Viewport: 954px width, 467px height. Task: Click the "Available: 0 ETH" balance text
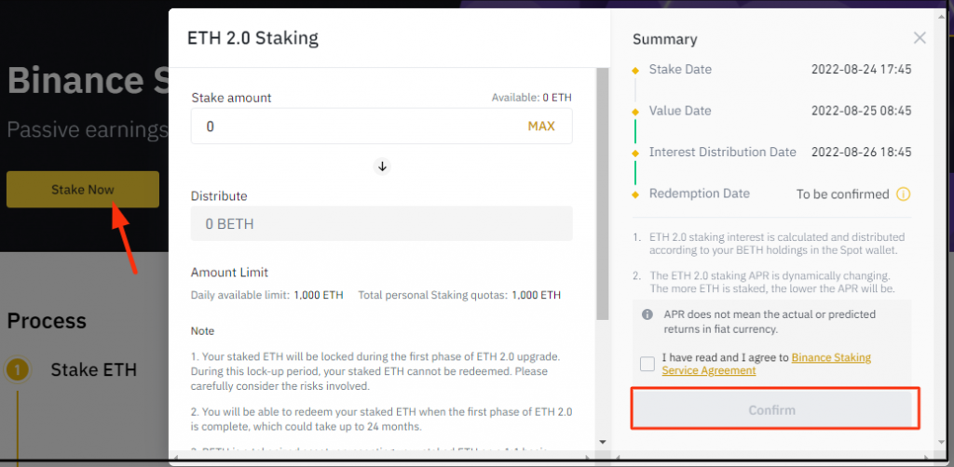531,98
